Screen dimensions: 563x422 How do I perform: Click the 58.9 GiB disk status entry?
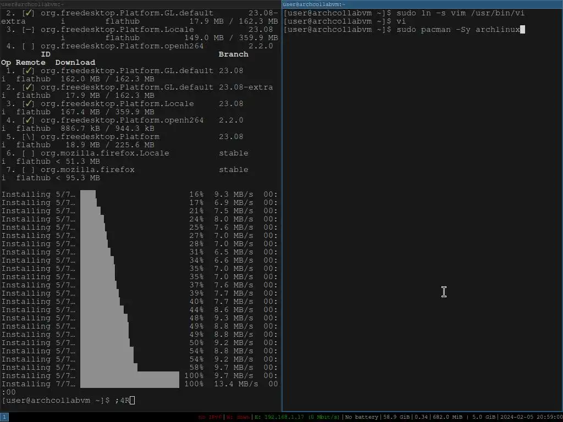397,418
